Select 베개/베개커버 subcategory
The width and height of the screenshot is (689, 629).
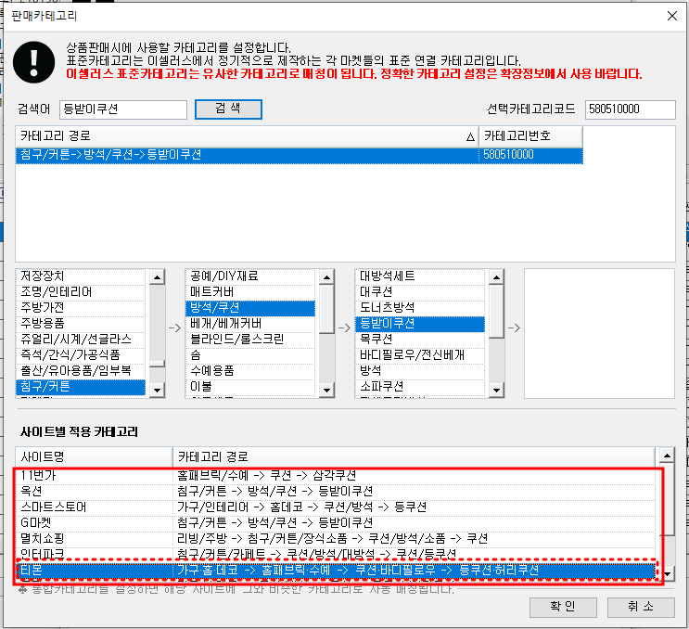[250, 324]
